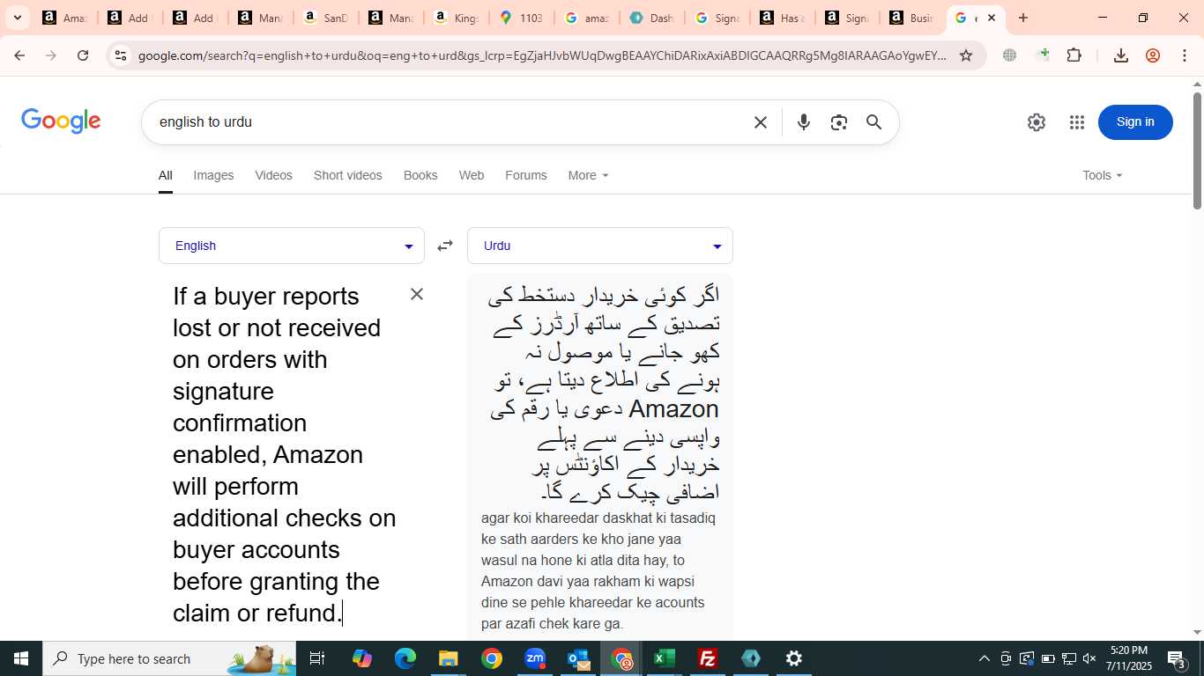Open the Google apps grid
The width and height of the screenshot is (1204, 676).
[x=1077, y=122]
